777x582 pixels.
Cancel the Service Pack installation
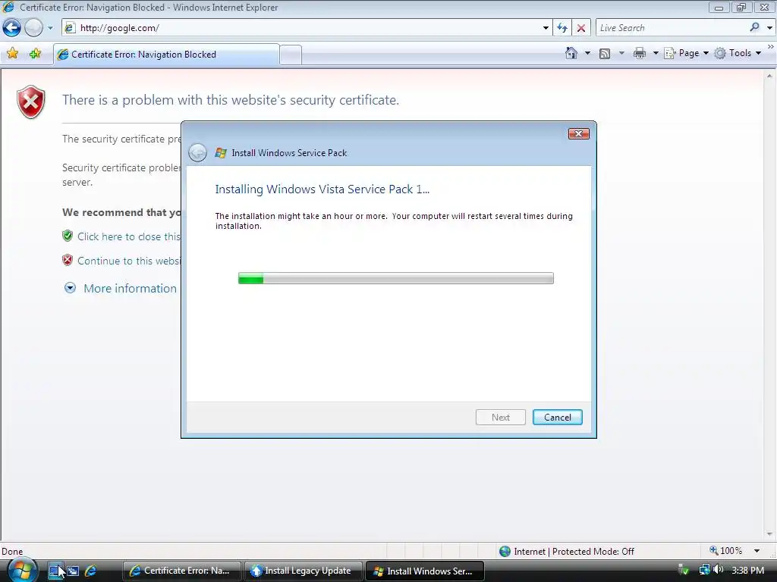pos(558,418)
